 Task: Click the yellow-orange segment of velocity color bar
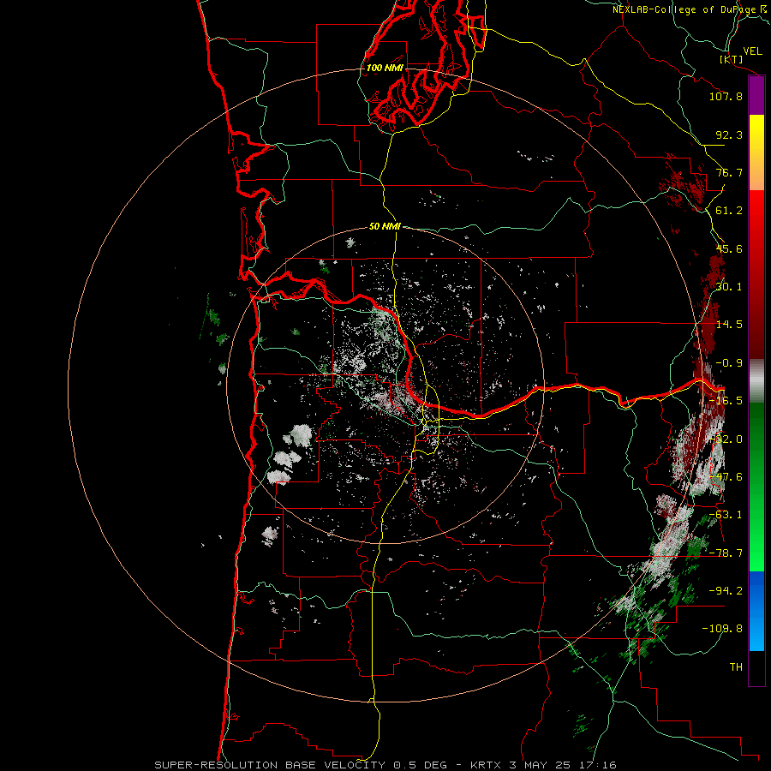[756, 152]
